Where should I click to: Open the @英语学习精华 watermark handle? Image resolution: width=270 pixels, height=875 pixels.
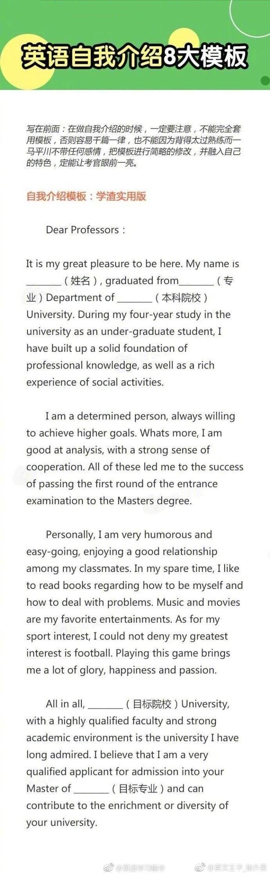(140, 867)
